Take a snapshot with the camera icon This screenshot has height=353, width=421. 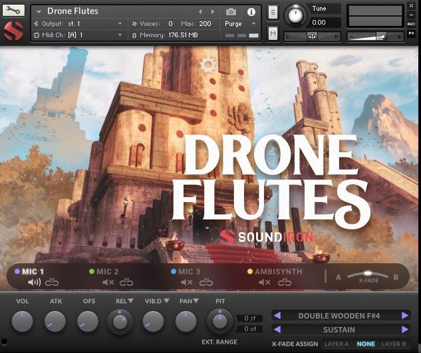[231, 12]
